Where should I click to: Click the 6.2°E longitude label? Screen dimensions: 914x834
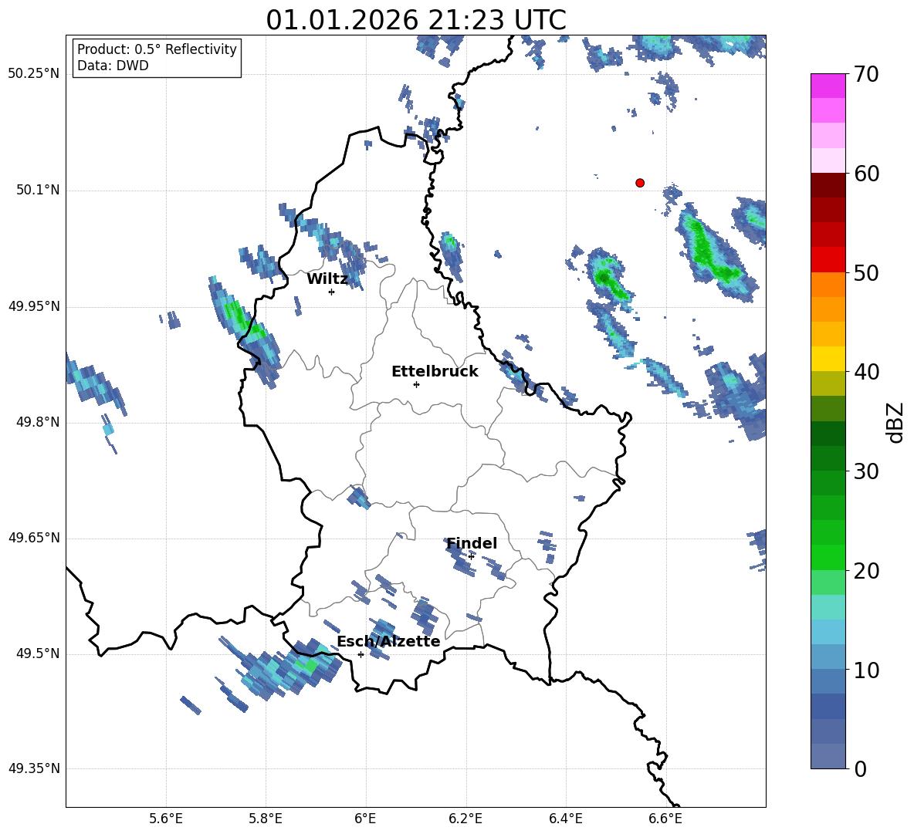click(x=465, y=819)
